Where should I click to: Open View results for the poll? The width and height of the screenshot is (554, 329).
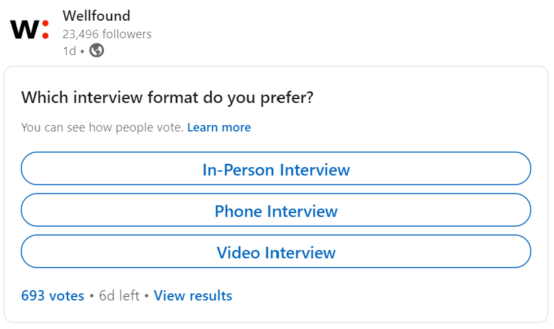click(x=193, y=295)
